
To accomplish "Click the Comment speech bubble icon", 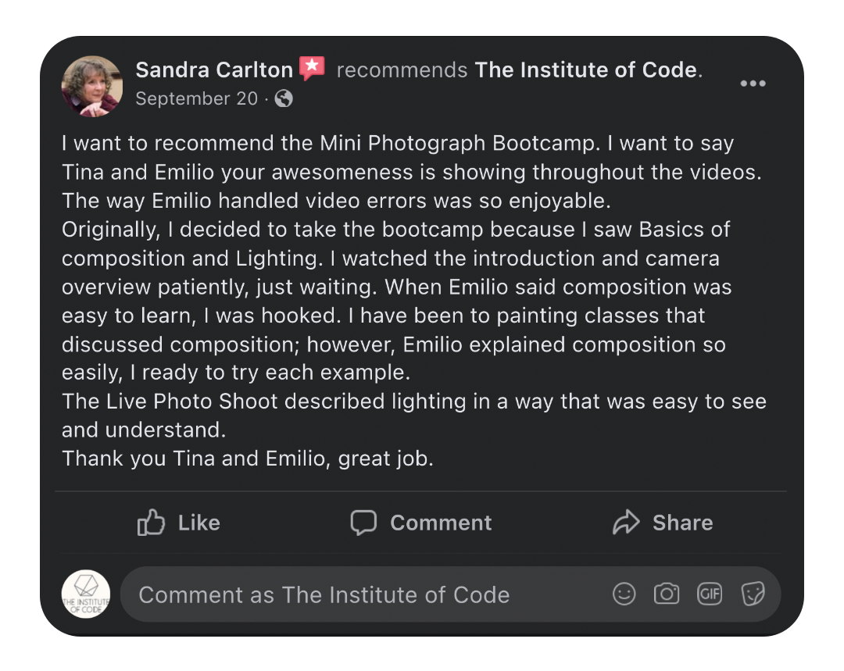I will tap(363, 523).
